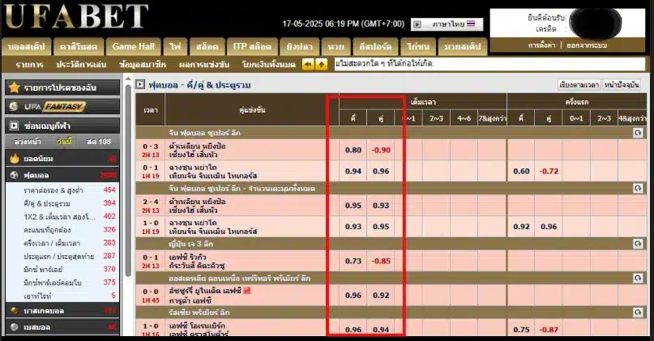Viewport: 654px width, 341px height.
Task: Click the play icon in the language selector
Action: coord(417,24)
